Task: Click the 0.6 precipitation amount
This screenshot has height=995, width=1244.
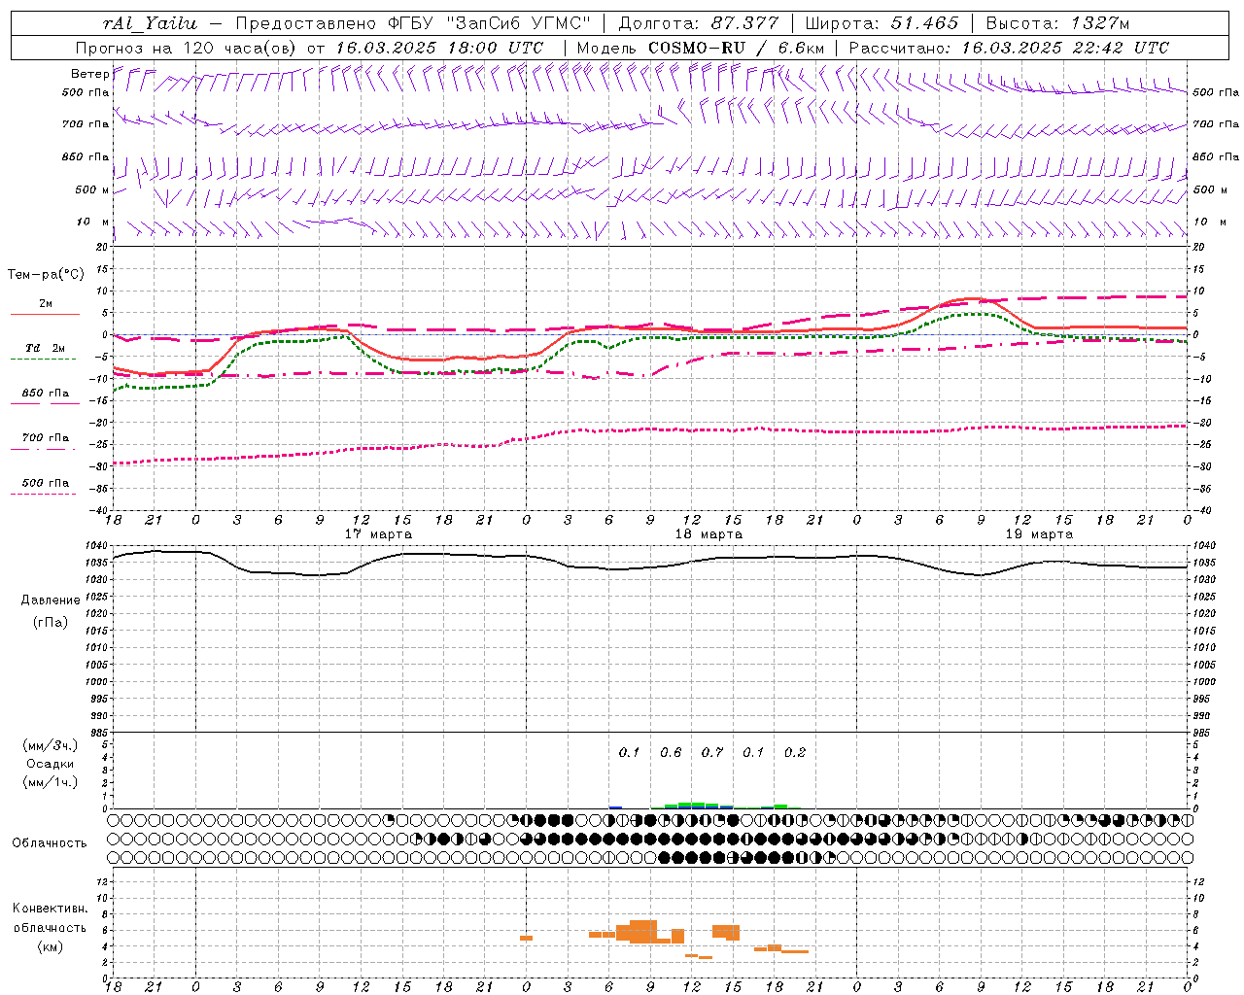Action: tap(671, 752)
